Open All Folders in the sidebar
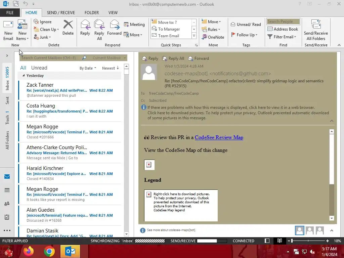This screenshot has width=344, height=258. click(7, 140)
